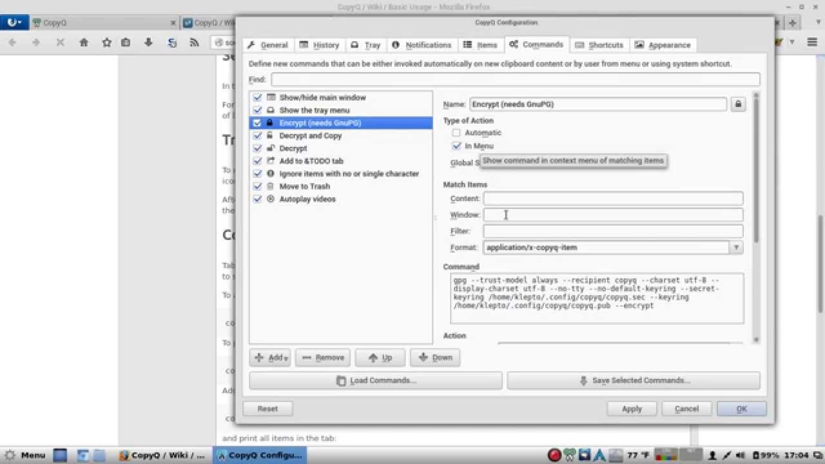The width and height of the screenshot is (825, 464).
Task: Toggle the checkbox for Show/hide main window
Action: pos(258,97)
